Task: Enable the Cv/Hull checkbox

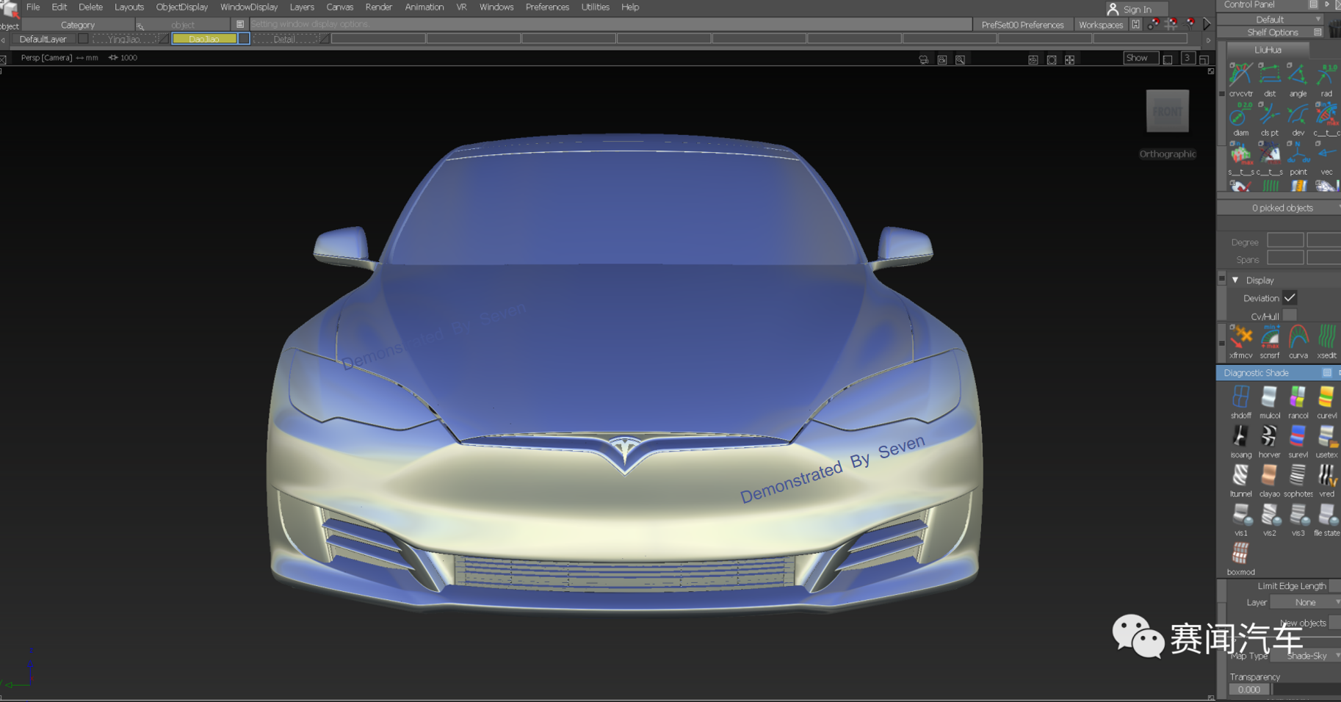Action: click(1290, 316)
